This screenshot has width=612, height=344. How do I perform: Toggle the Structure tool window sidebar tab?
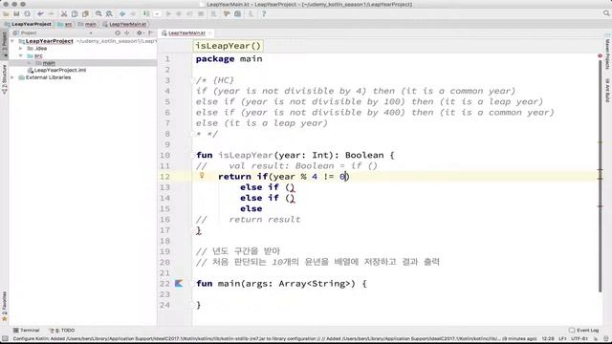(x=4, y=79)
